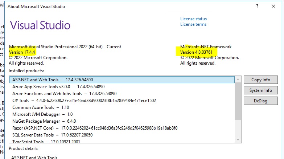
Task: Click the About Microsoft Visual Studio title
Action: (36, 7)
